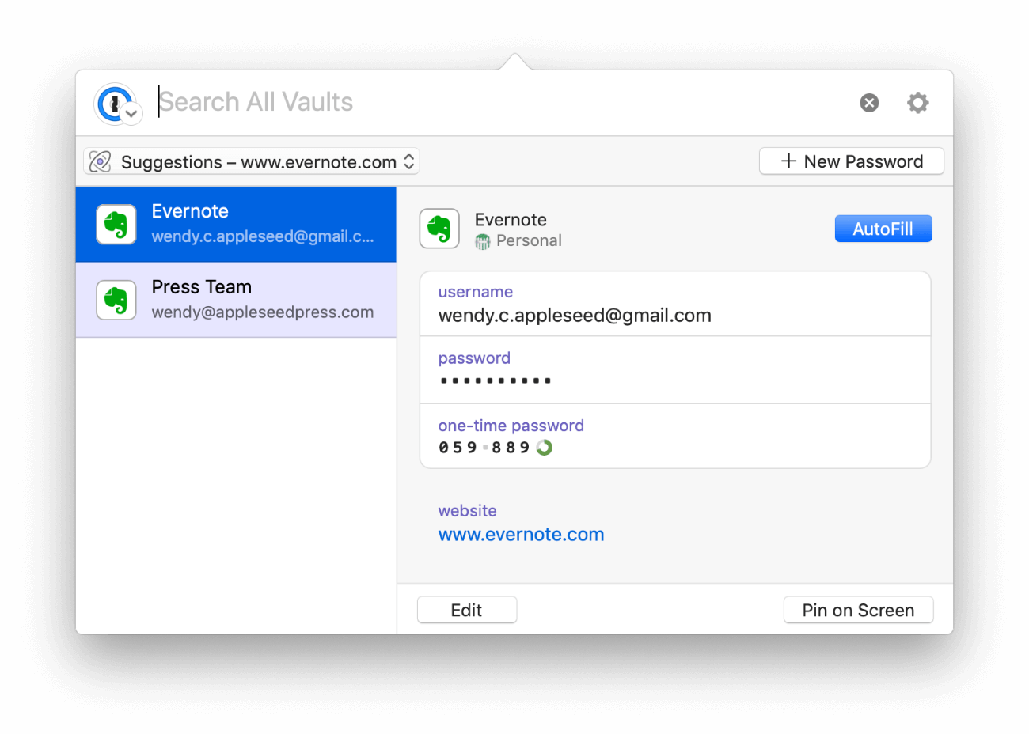The height and width of the screenshot is (734, 1029).
Task: Click the New Password button
Action: click(x=852, y=161)
